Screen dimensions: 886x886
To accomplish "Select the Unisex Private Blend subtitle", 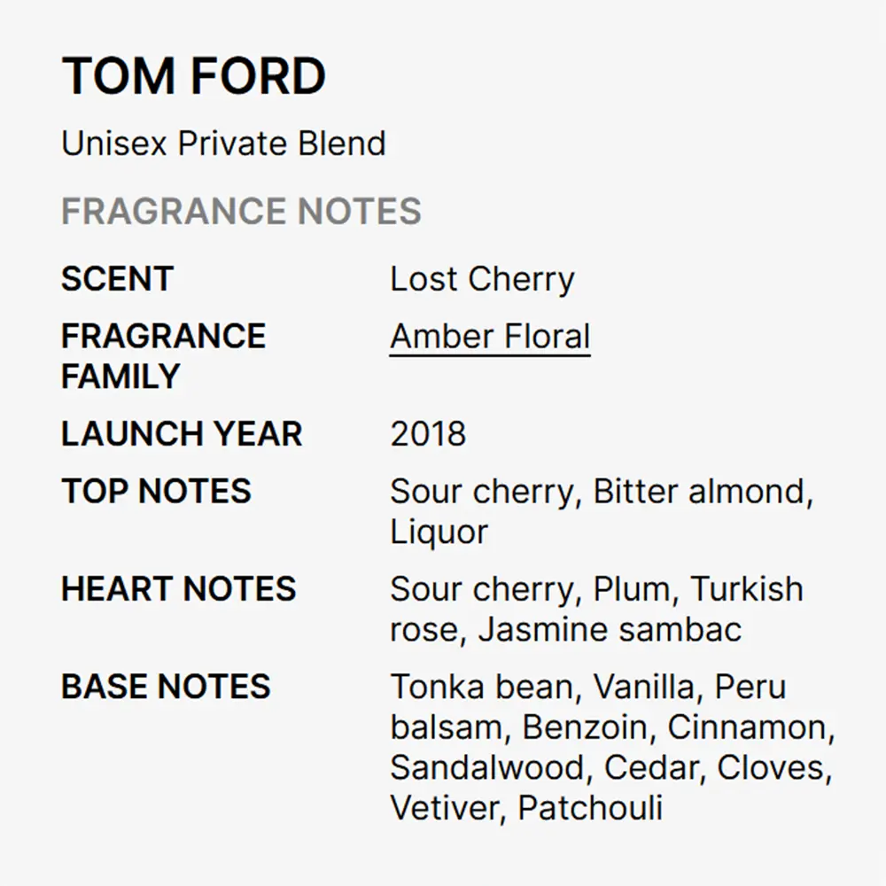I will pyautogui.click(x=224, y=143).
